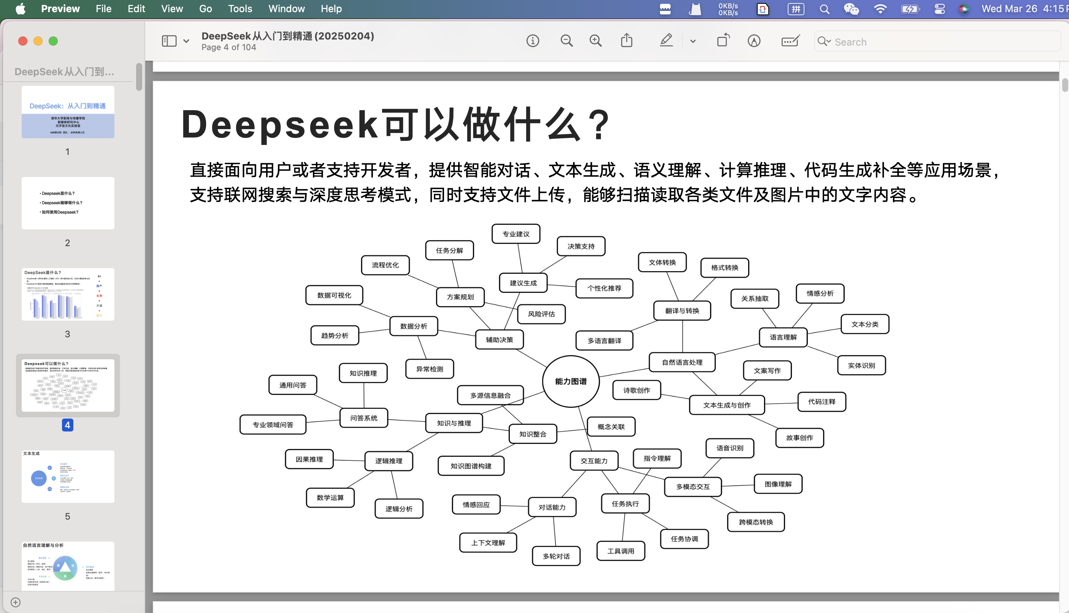Screen dimensions: 1069x613
Task: Open the Share icon in toolbar
Action: click(626, 40)
